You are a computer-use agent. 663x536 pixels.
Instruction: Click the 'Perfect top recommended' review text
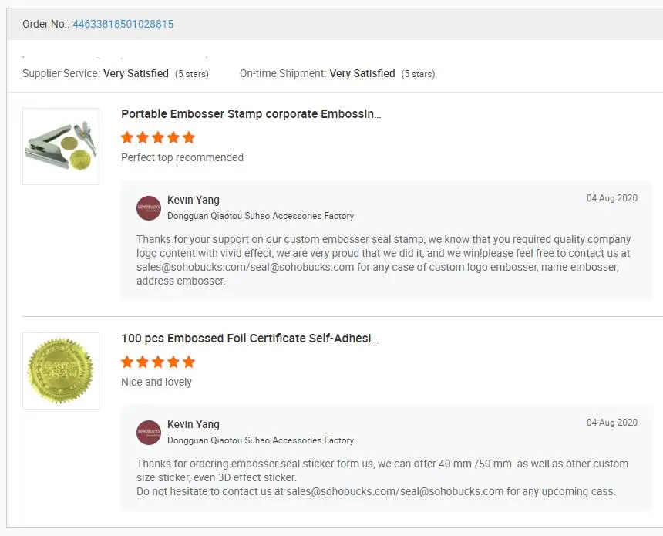[x=182, y=157]
